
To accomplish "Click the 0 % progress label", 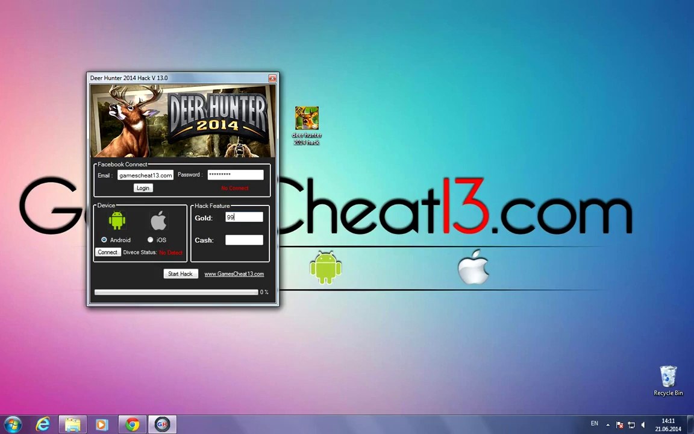I will (x=264, y=292).
